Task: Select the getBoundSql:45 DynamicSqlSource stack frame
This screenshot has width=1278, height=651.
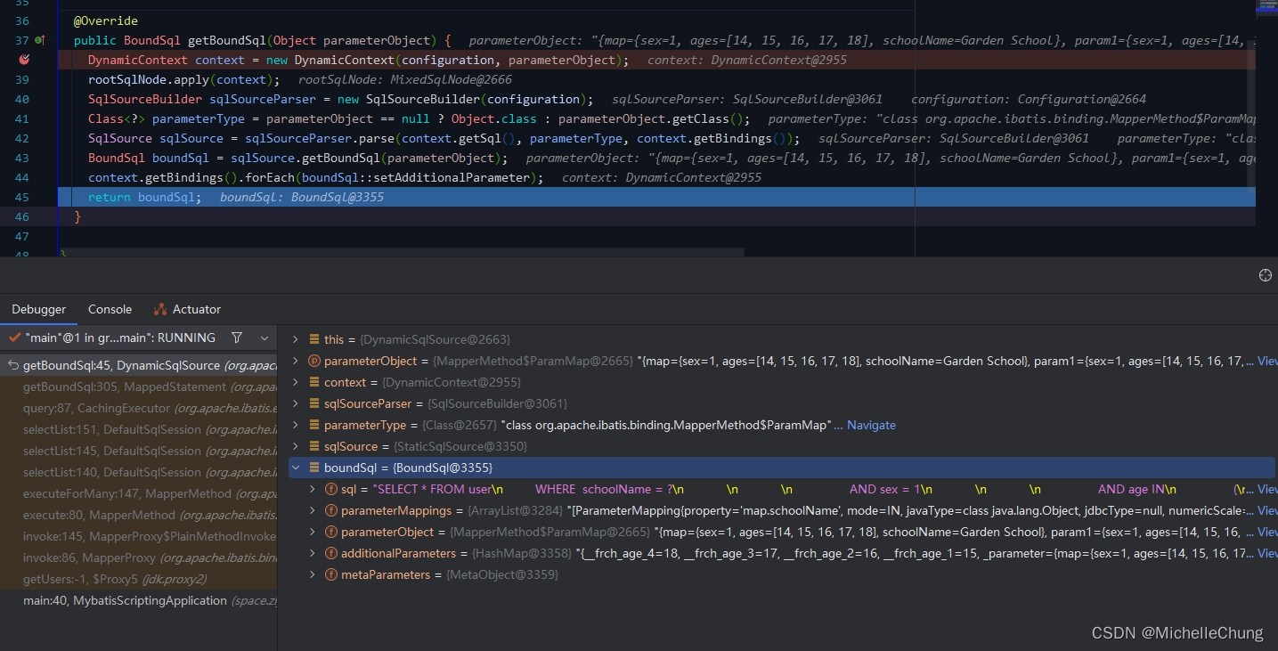Action: coord(139,365)
